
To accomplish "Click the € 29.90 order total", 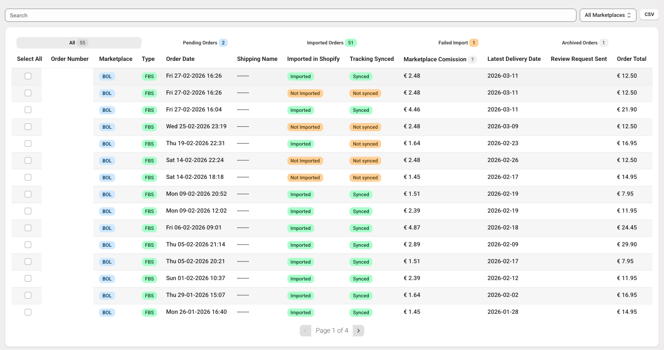I will (627, 244).
